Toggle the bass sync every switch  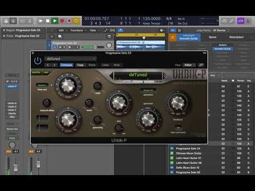178,127
